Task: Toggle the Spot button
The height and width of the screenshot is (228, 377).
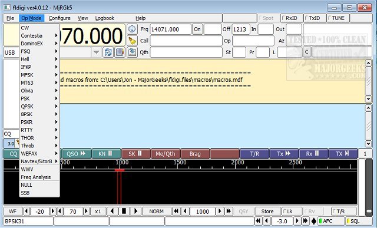Action: coord(268,18)
